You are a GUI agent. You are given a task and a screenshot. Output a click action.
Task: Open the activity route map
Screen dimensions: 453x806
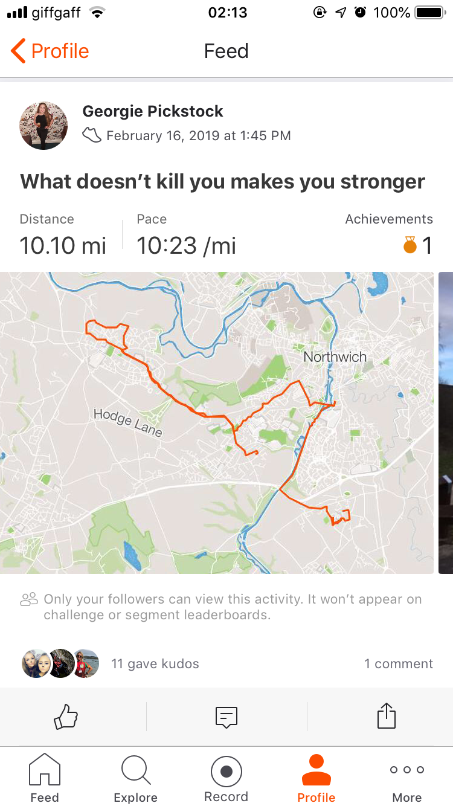[217, 422]
